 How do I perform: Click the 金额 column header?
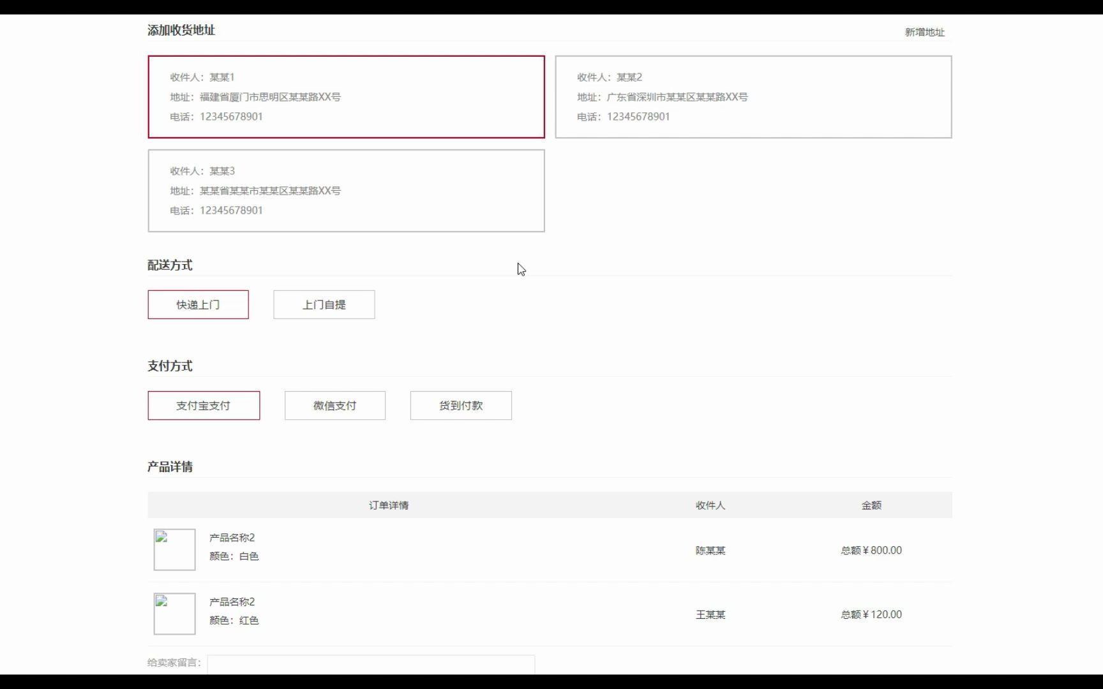click(x=871, y=505)
